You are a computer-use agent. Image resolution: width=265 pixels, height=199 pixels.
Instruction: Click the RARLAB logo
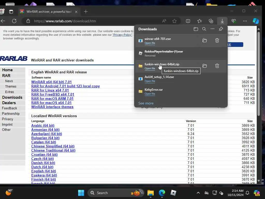[13, 59]
